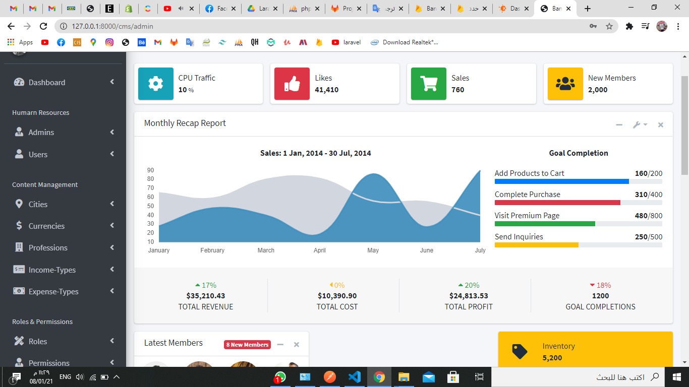Reload the page
Screen dimensions: 689x387
(x=43, y=26)
